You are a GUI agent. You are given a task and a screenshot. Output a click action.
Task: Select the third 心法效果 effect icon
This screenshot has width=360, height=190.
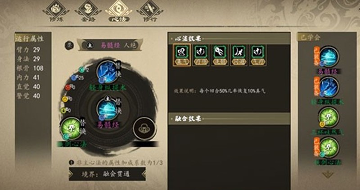pos(220,55)
